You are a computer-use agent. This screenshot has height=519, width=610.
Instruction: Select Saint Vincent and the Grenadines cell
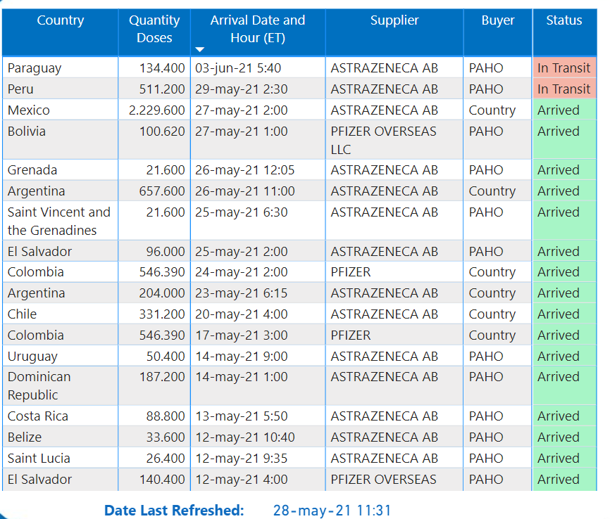tap(59, 221)
